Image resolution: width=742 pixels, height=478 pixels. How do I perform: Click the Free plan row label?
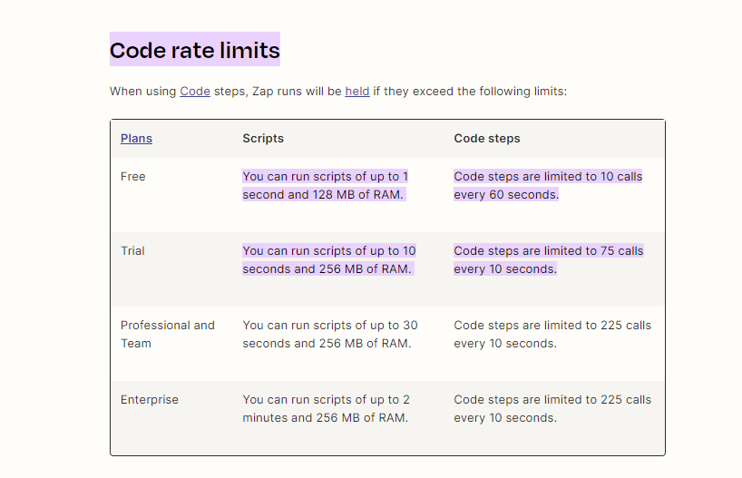pos(132,177)
